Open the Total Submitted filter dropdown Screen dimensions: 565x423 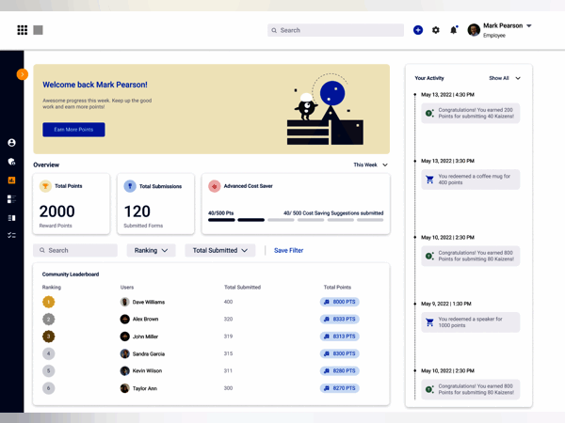pos(220,251)
